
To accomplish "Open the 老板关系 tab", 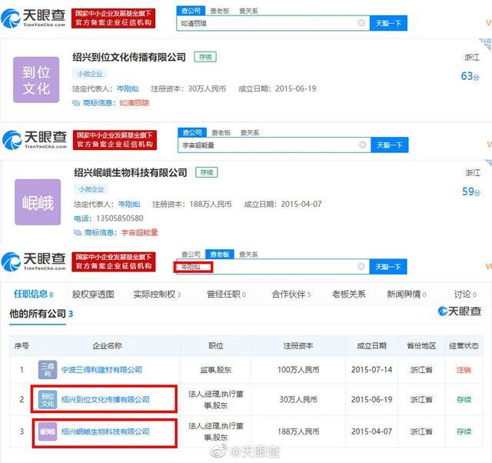I will (x=348, y=294).
